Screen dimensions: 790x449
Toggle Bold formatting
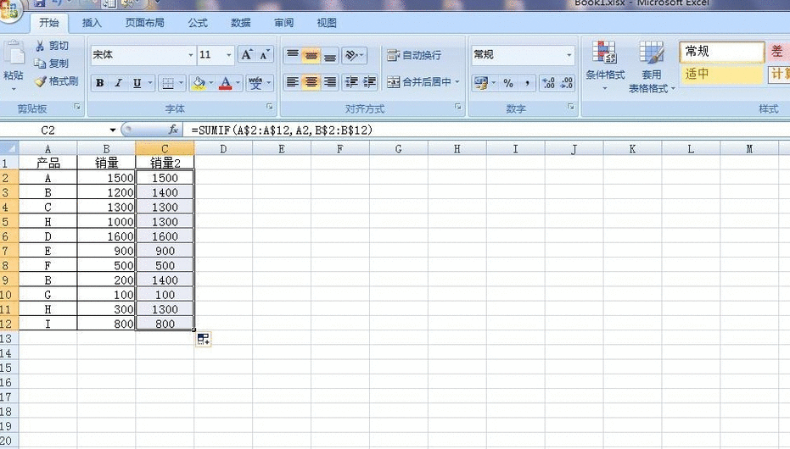point(99,83)
